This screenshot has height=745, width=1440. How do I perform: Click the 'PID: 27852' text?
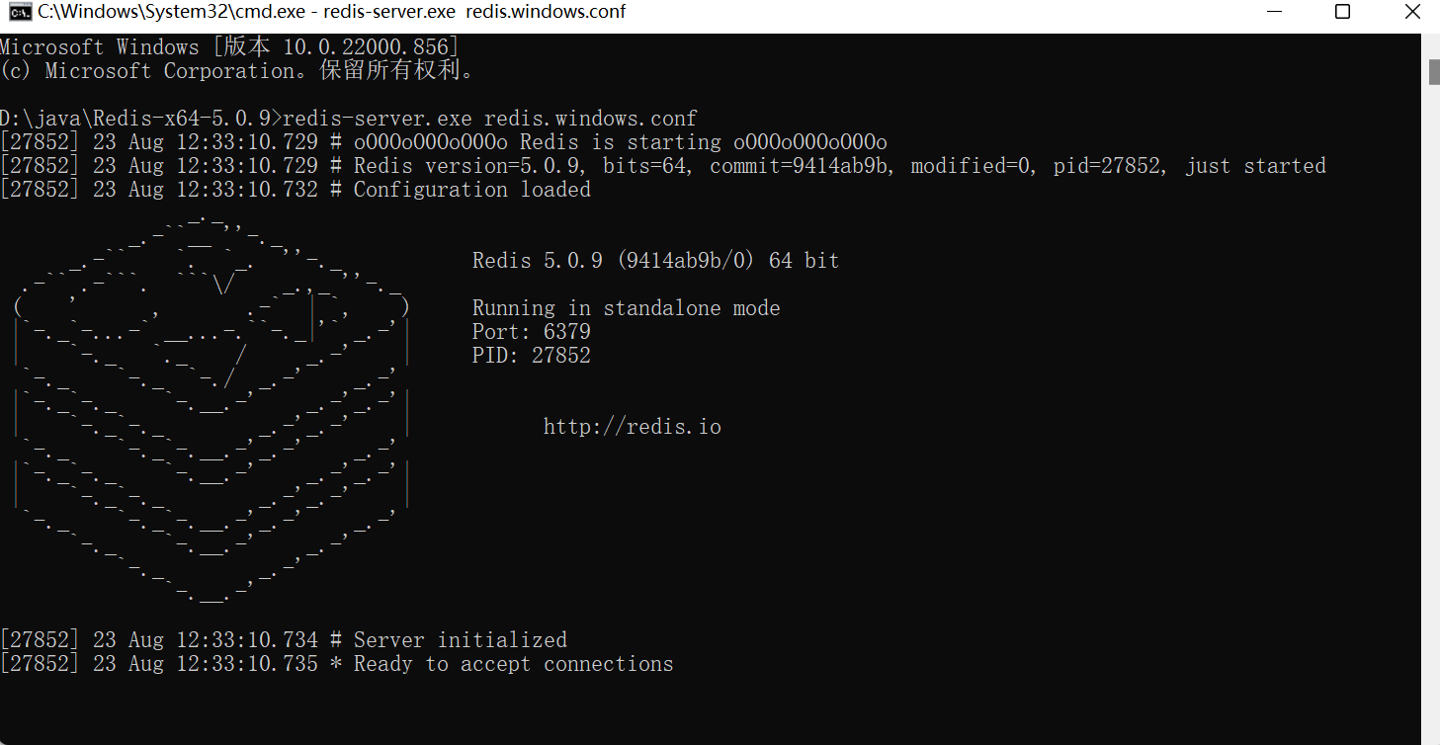point(531,356)
